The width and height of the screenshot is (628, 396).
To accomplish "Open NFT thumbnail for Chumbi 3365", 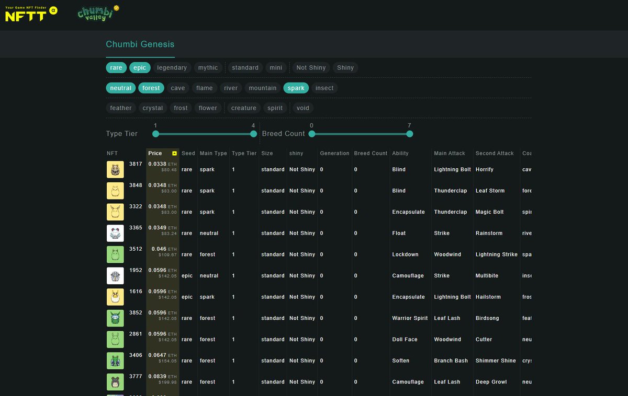I will [x=115, y=233].
